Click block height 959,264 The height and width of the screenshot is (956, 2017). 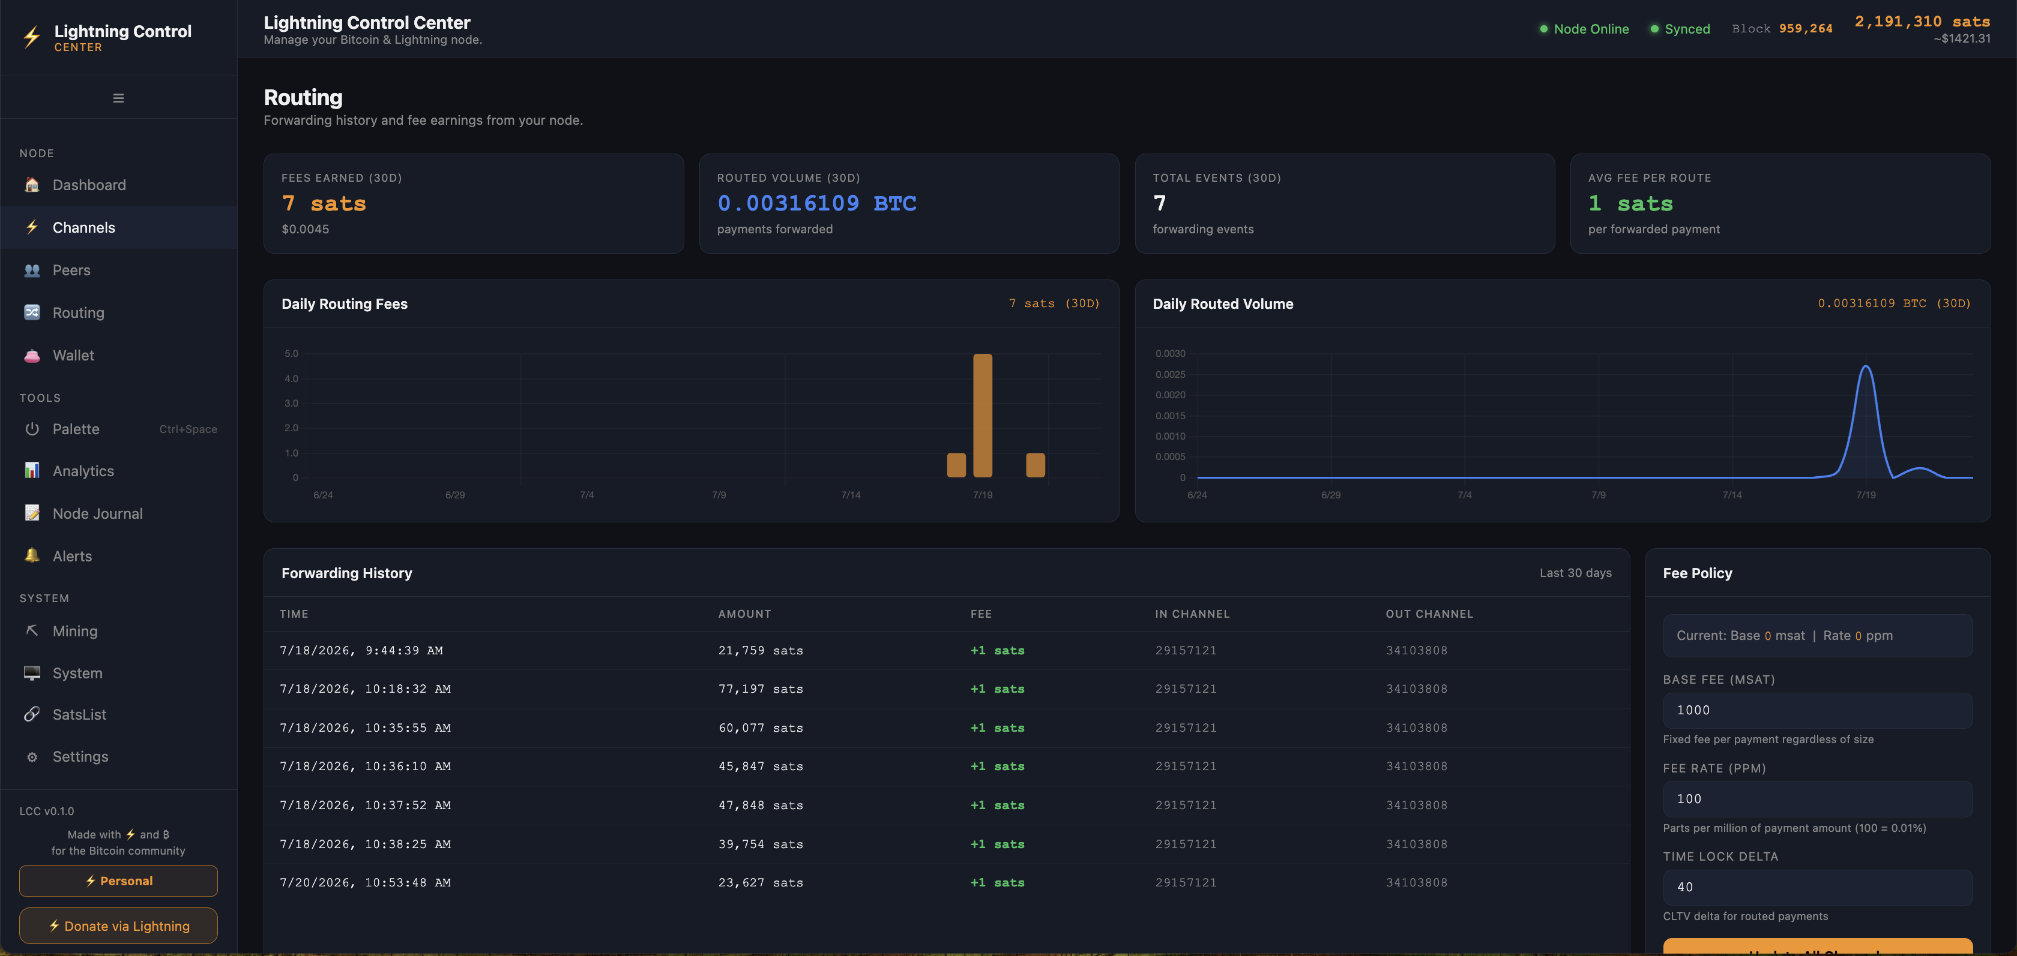[x=1806, y=29]
